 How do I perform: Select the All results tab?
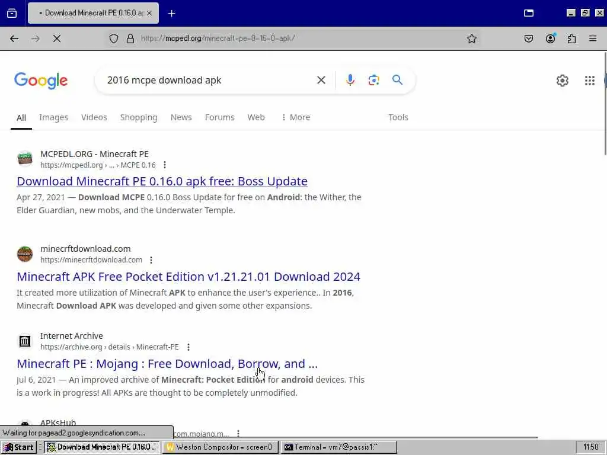click(x=21, y=118)
